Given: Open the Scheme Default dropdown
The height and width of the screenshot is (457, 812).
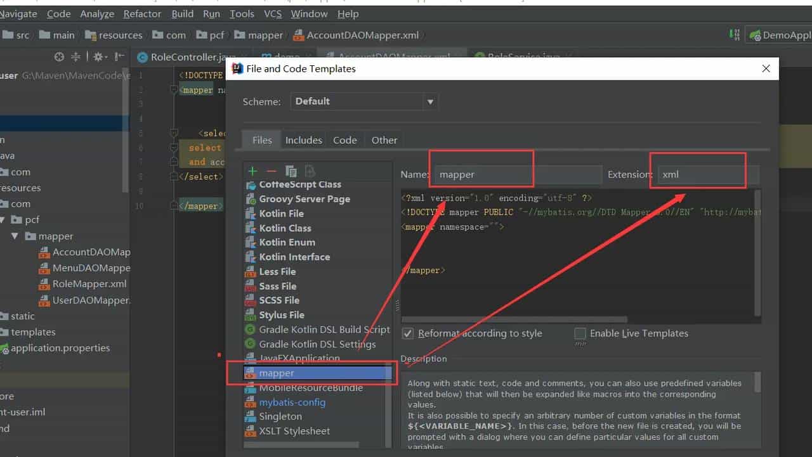Looking at the screenshot, I should [364, 101].
